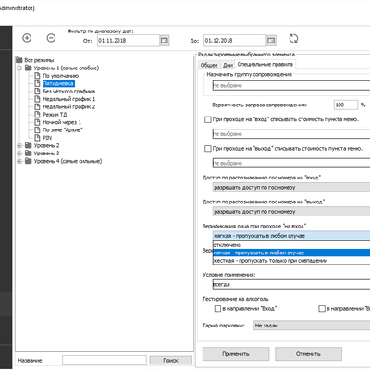Select the 'Все режимы' root folder icon
The image size is (370, 370).
tap(19, 60)
